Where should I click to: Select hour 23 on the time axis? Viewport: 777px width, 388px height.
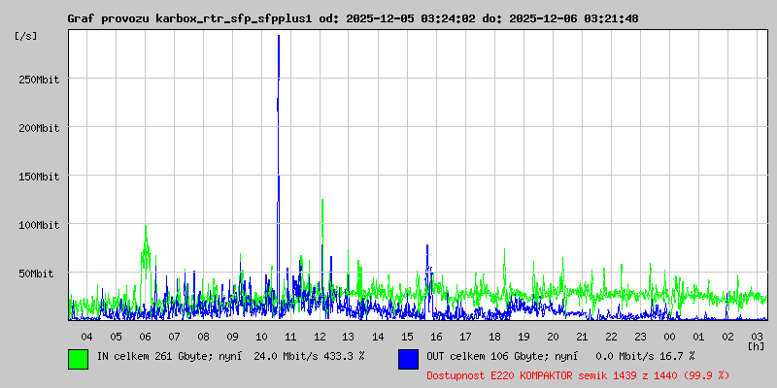point(640,336)
